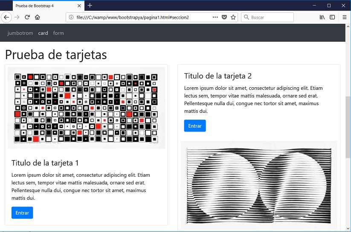The image size is (351, 232).
Task: Click Entrar button in tarjeta 2
Action: click(x=195, y=126)
